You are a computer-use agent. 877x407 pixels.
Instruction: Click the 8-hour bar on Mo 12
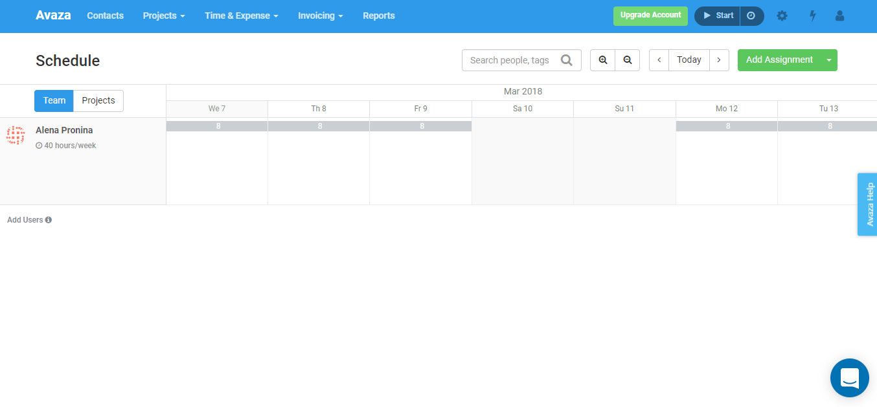click(727, 126)
